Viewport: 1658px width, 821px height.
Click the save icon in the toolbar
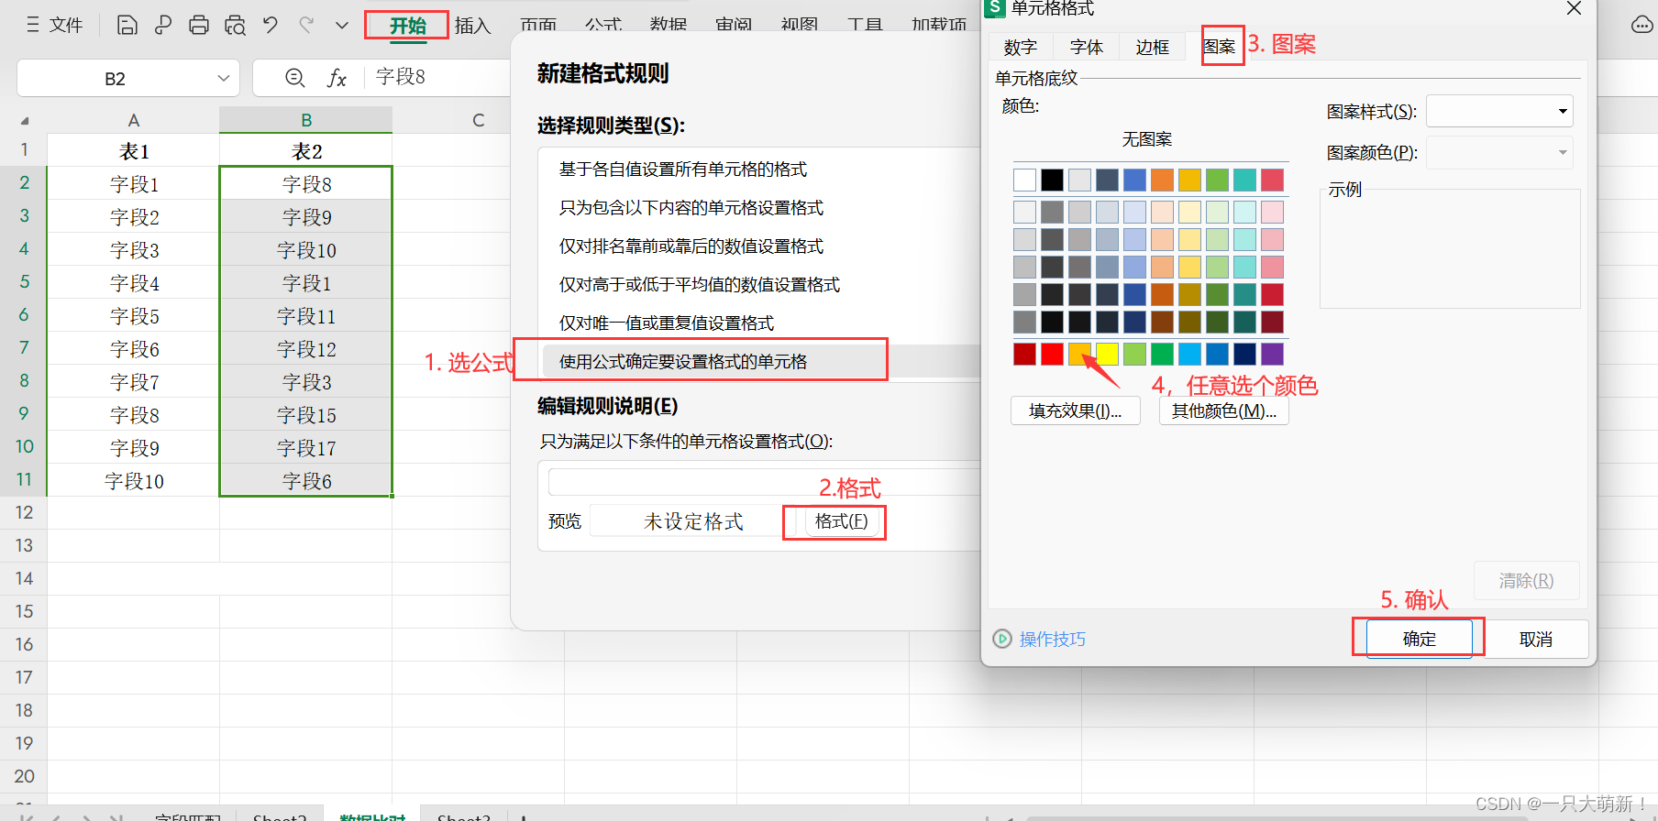click(127, 25)
